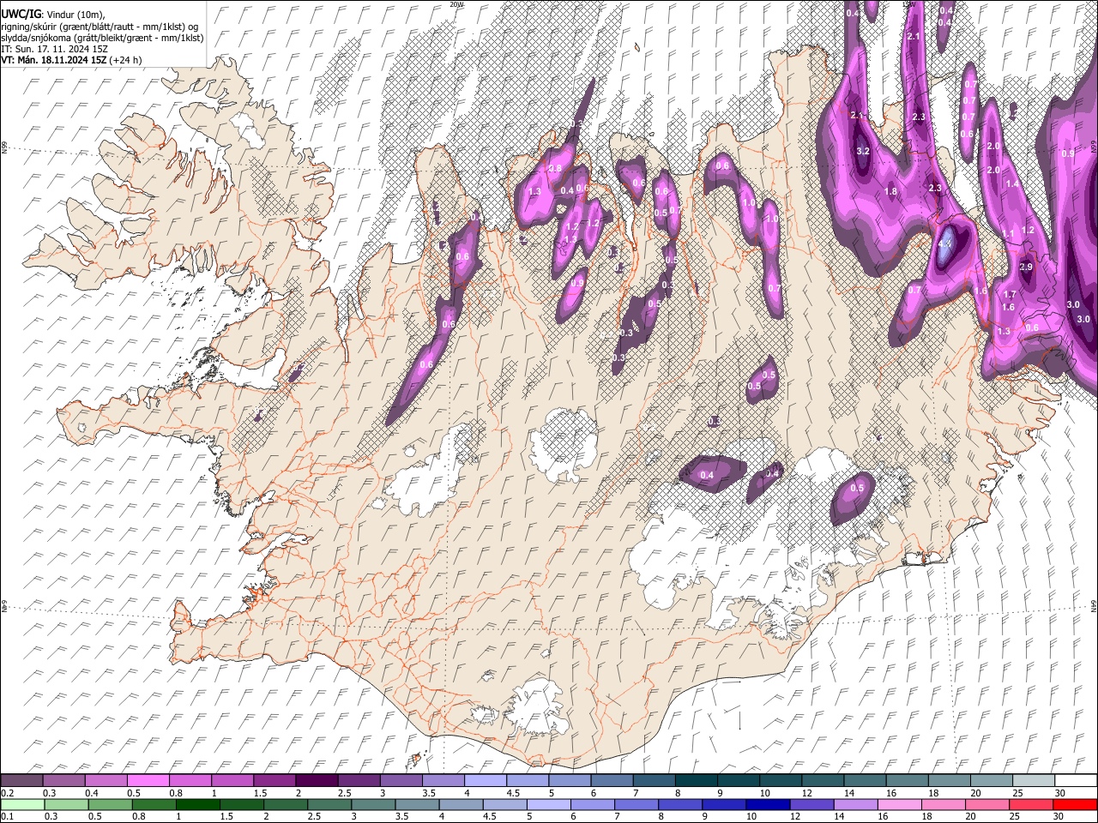
Task: Click bottom legend row blue swatch between 10 and 12
Action: [769, 804]
